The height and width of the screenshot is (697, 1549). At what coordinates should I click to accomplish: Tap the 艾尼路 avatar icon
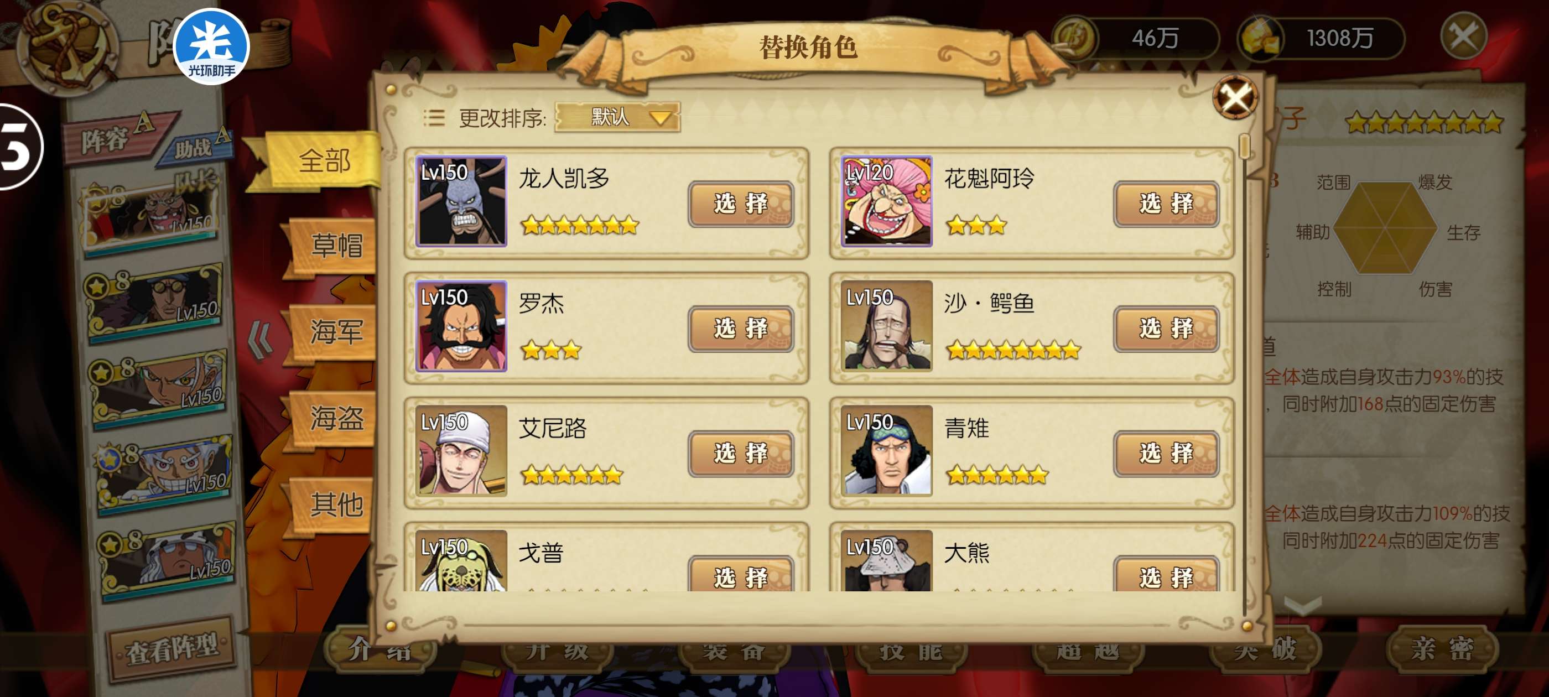pos(461,450)
